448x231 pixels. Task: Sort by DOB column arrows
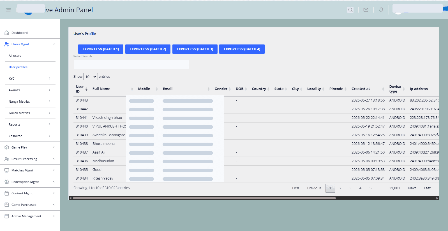246,89
